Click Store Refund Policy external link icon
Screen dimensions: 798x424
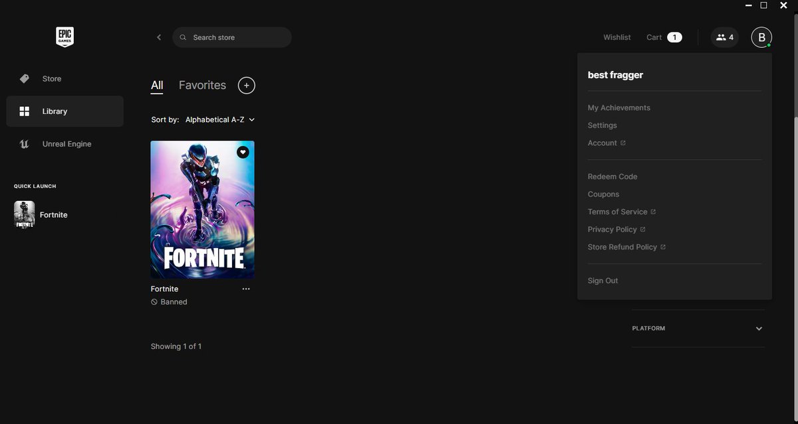point(663,247)
